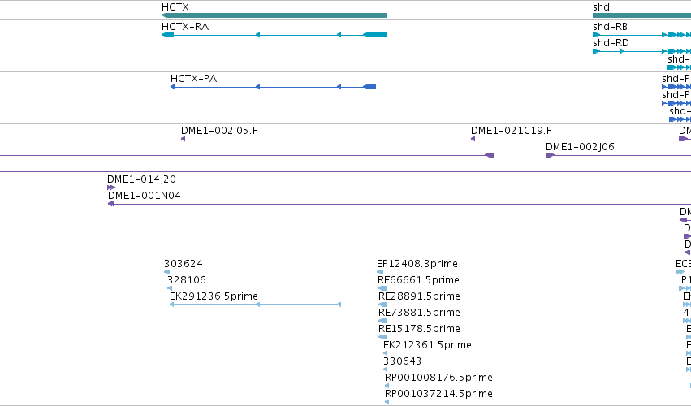Click the DME1-002I05.F arrow glyph
Screen dimensions: 691x406
(x=183, y=139)
